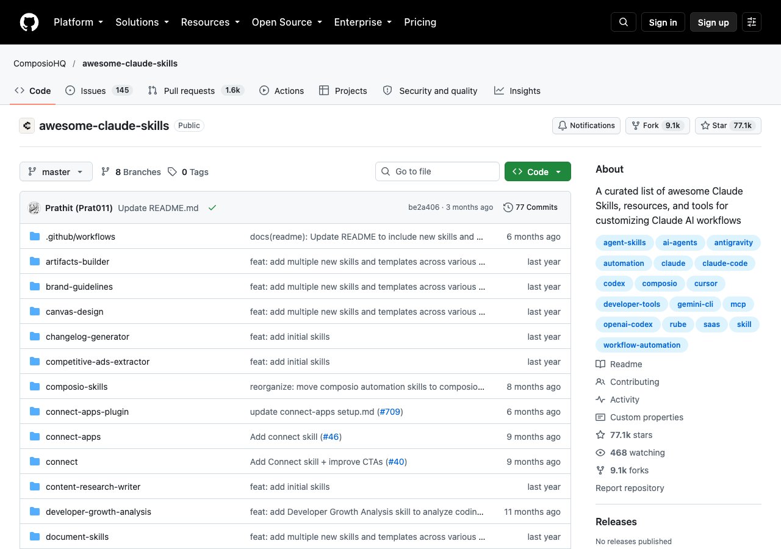
Task: Expand the Open Source menu
Action: 286,22
